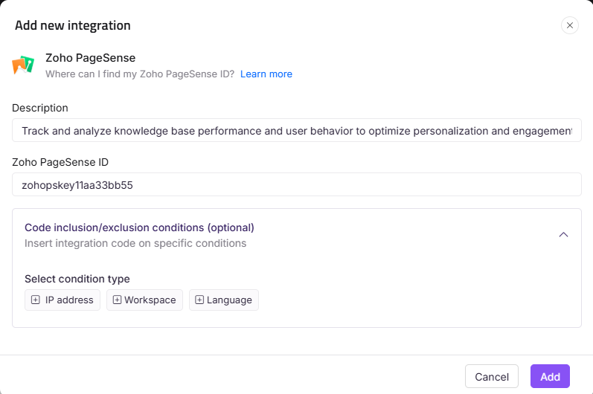Click the 'Zoho PageSense ID' field label

click(60, 162)
